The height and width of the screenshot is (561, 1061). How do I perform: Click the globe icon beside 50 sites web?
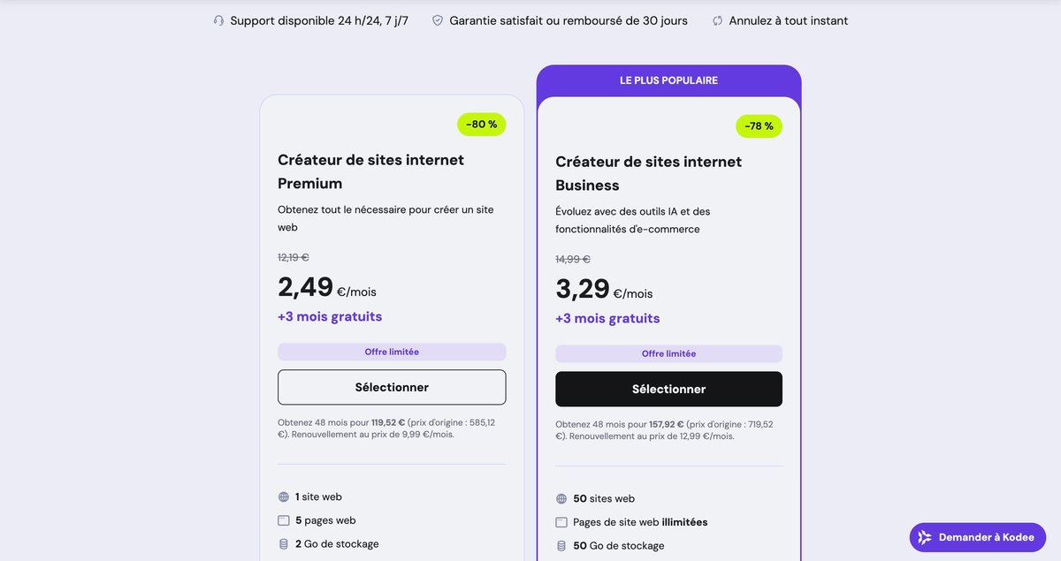pos(561,498)
